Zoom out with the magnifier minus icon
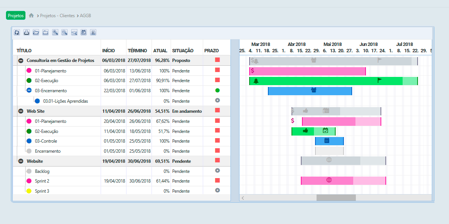The height and width of the screenshot is (224, 449). point(65,32)
